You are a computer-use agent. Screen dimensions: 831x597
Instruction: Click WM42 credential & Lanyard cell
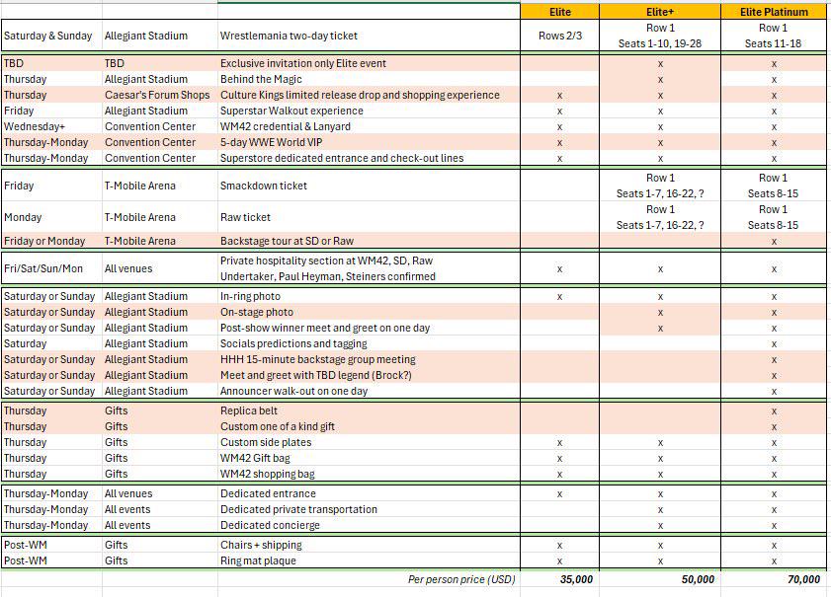(x=369, y=126)
